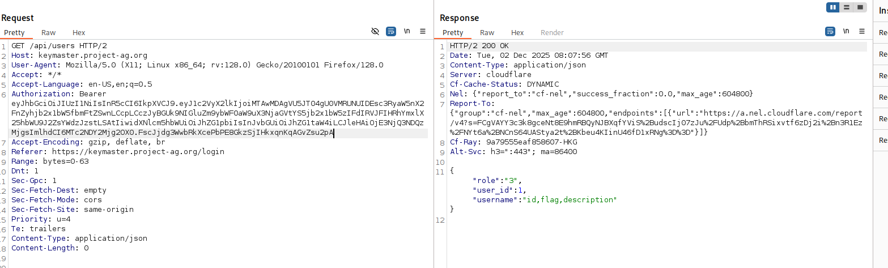This screenshot has width=888, height=268.
Task: Toggle hidden request headers eye icon
Action: tap(375, 32)
